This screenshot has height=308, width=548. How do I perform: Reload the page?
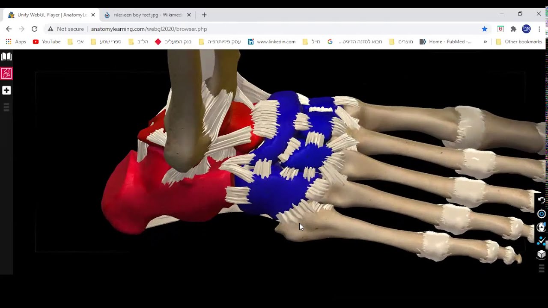35,29
